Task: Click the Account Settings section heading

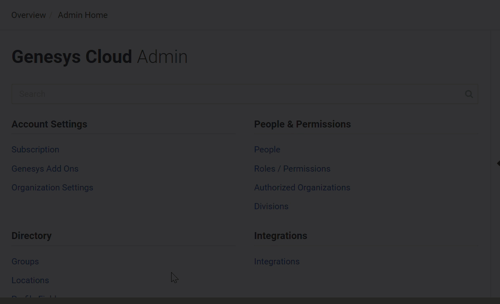Action: [49, 124]
